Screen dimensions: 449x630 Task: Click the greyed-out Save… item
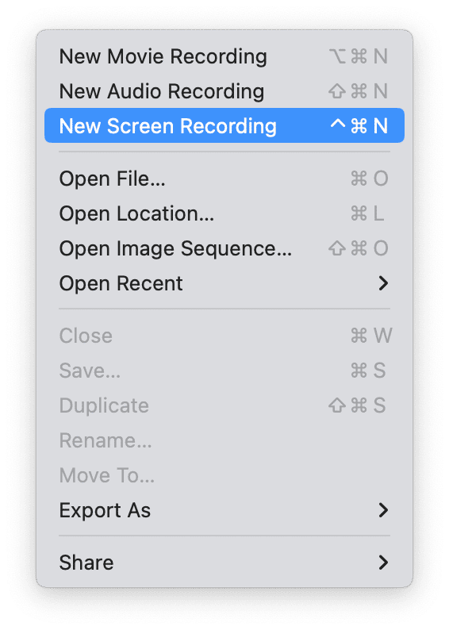pyautogui.click(x=224, y=371)
